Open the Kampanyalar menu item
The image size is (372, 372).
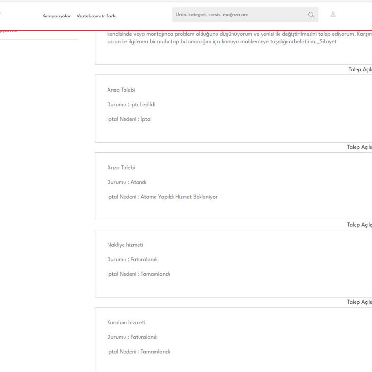(x=56, y=16)
